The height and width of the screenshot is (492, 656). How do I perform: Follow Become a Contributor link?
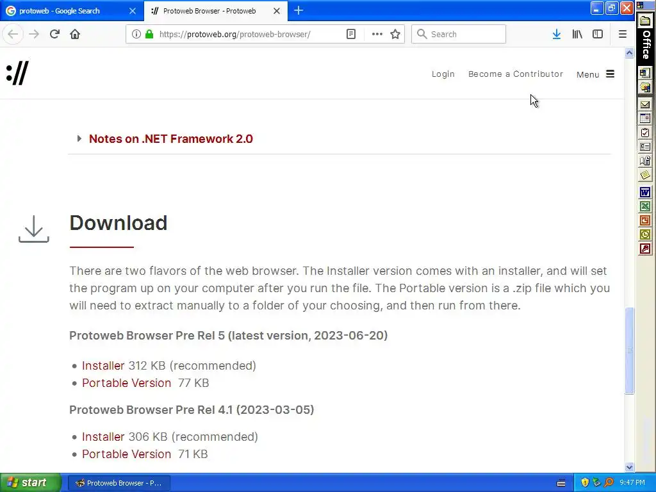516,74
